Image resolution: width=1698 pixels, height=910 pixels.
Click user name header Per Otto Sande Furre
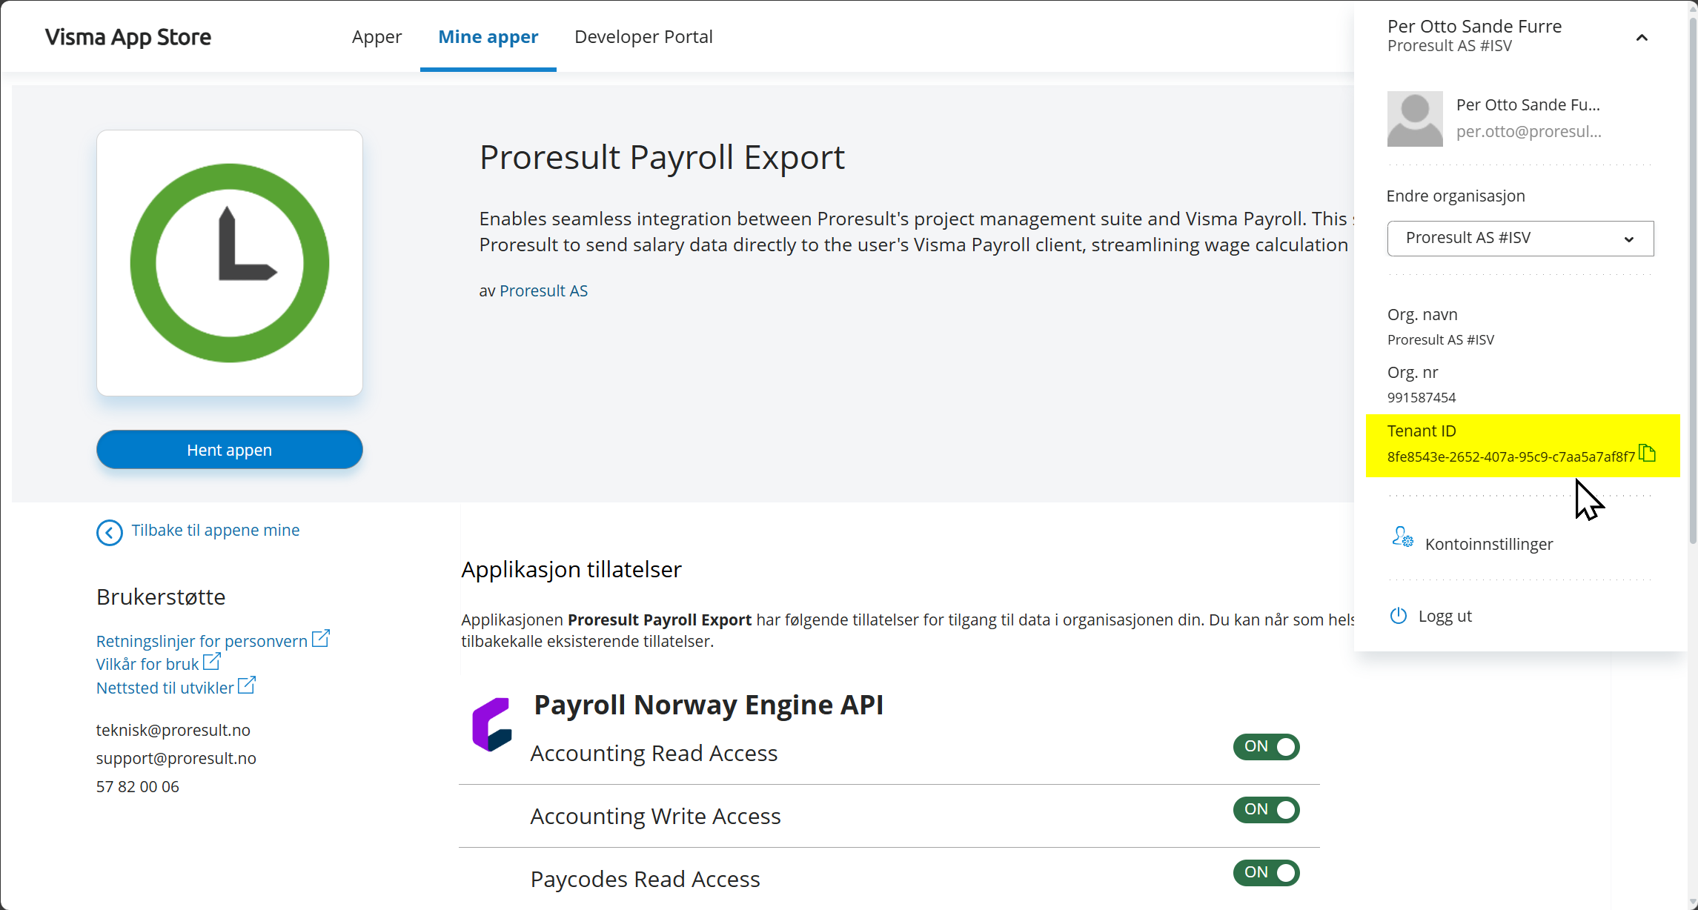[x=1474, y=26]
